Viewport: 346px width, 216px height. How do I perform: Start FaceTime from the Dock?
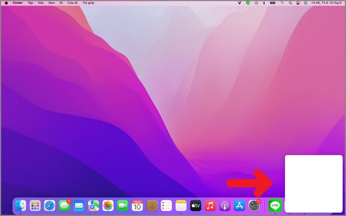[123, 206]
